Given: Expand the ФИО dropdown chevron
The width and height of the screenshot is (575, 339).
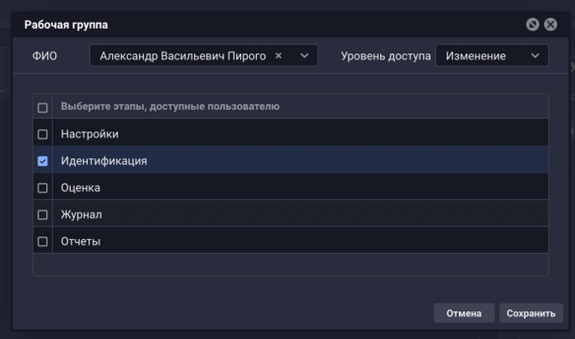Looking at the screenshot, I should tap(304, 56).
